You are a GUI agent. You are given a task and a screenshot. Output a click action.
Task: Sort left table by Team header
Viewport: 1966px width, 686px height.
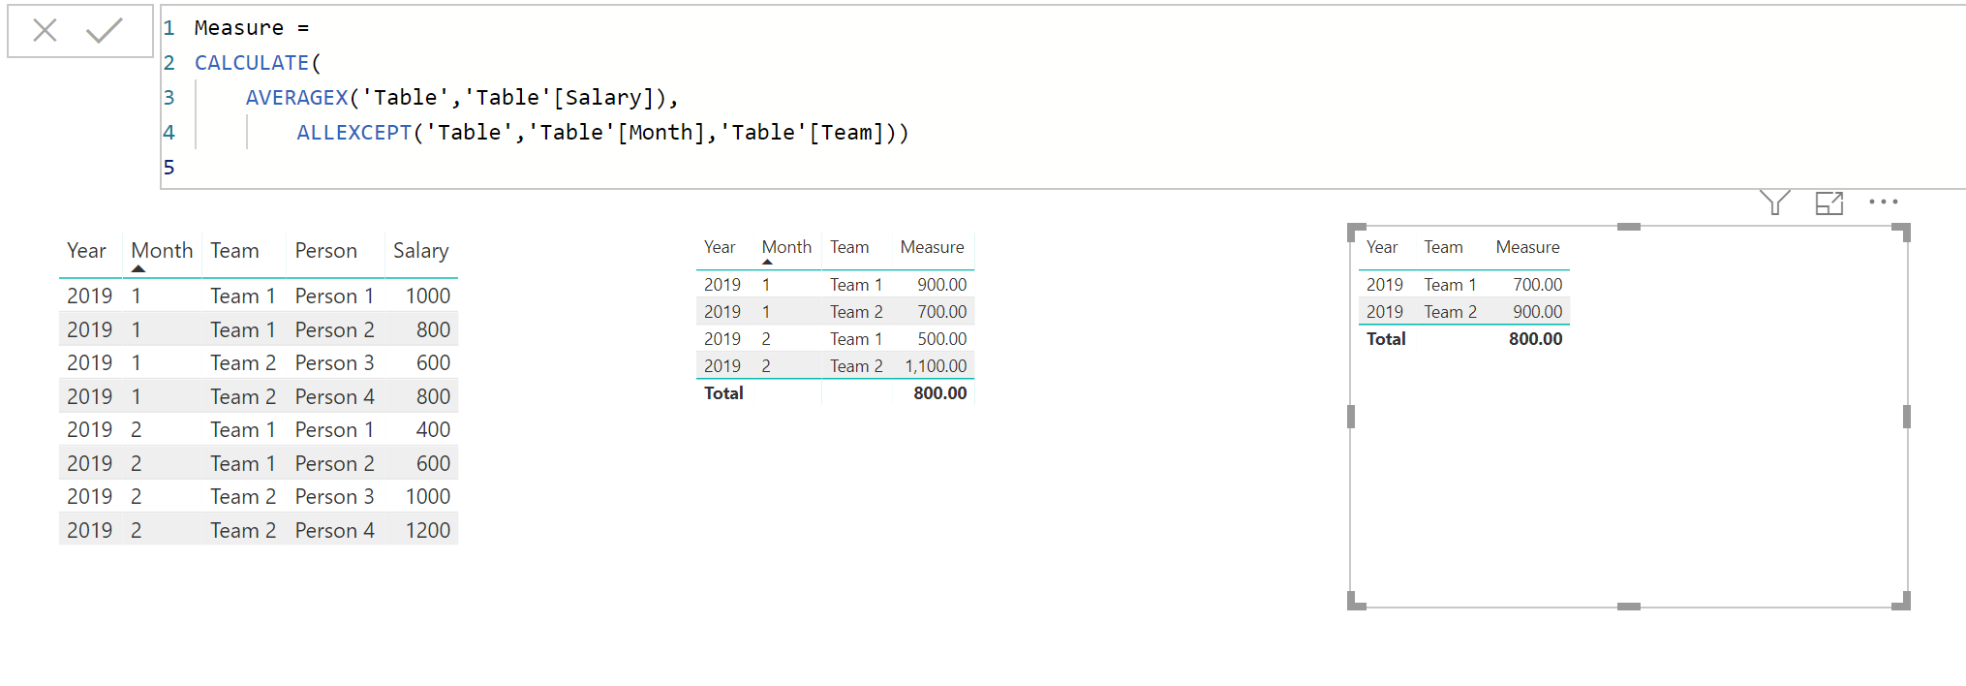(234, 251)
